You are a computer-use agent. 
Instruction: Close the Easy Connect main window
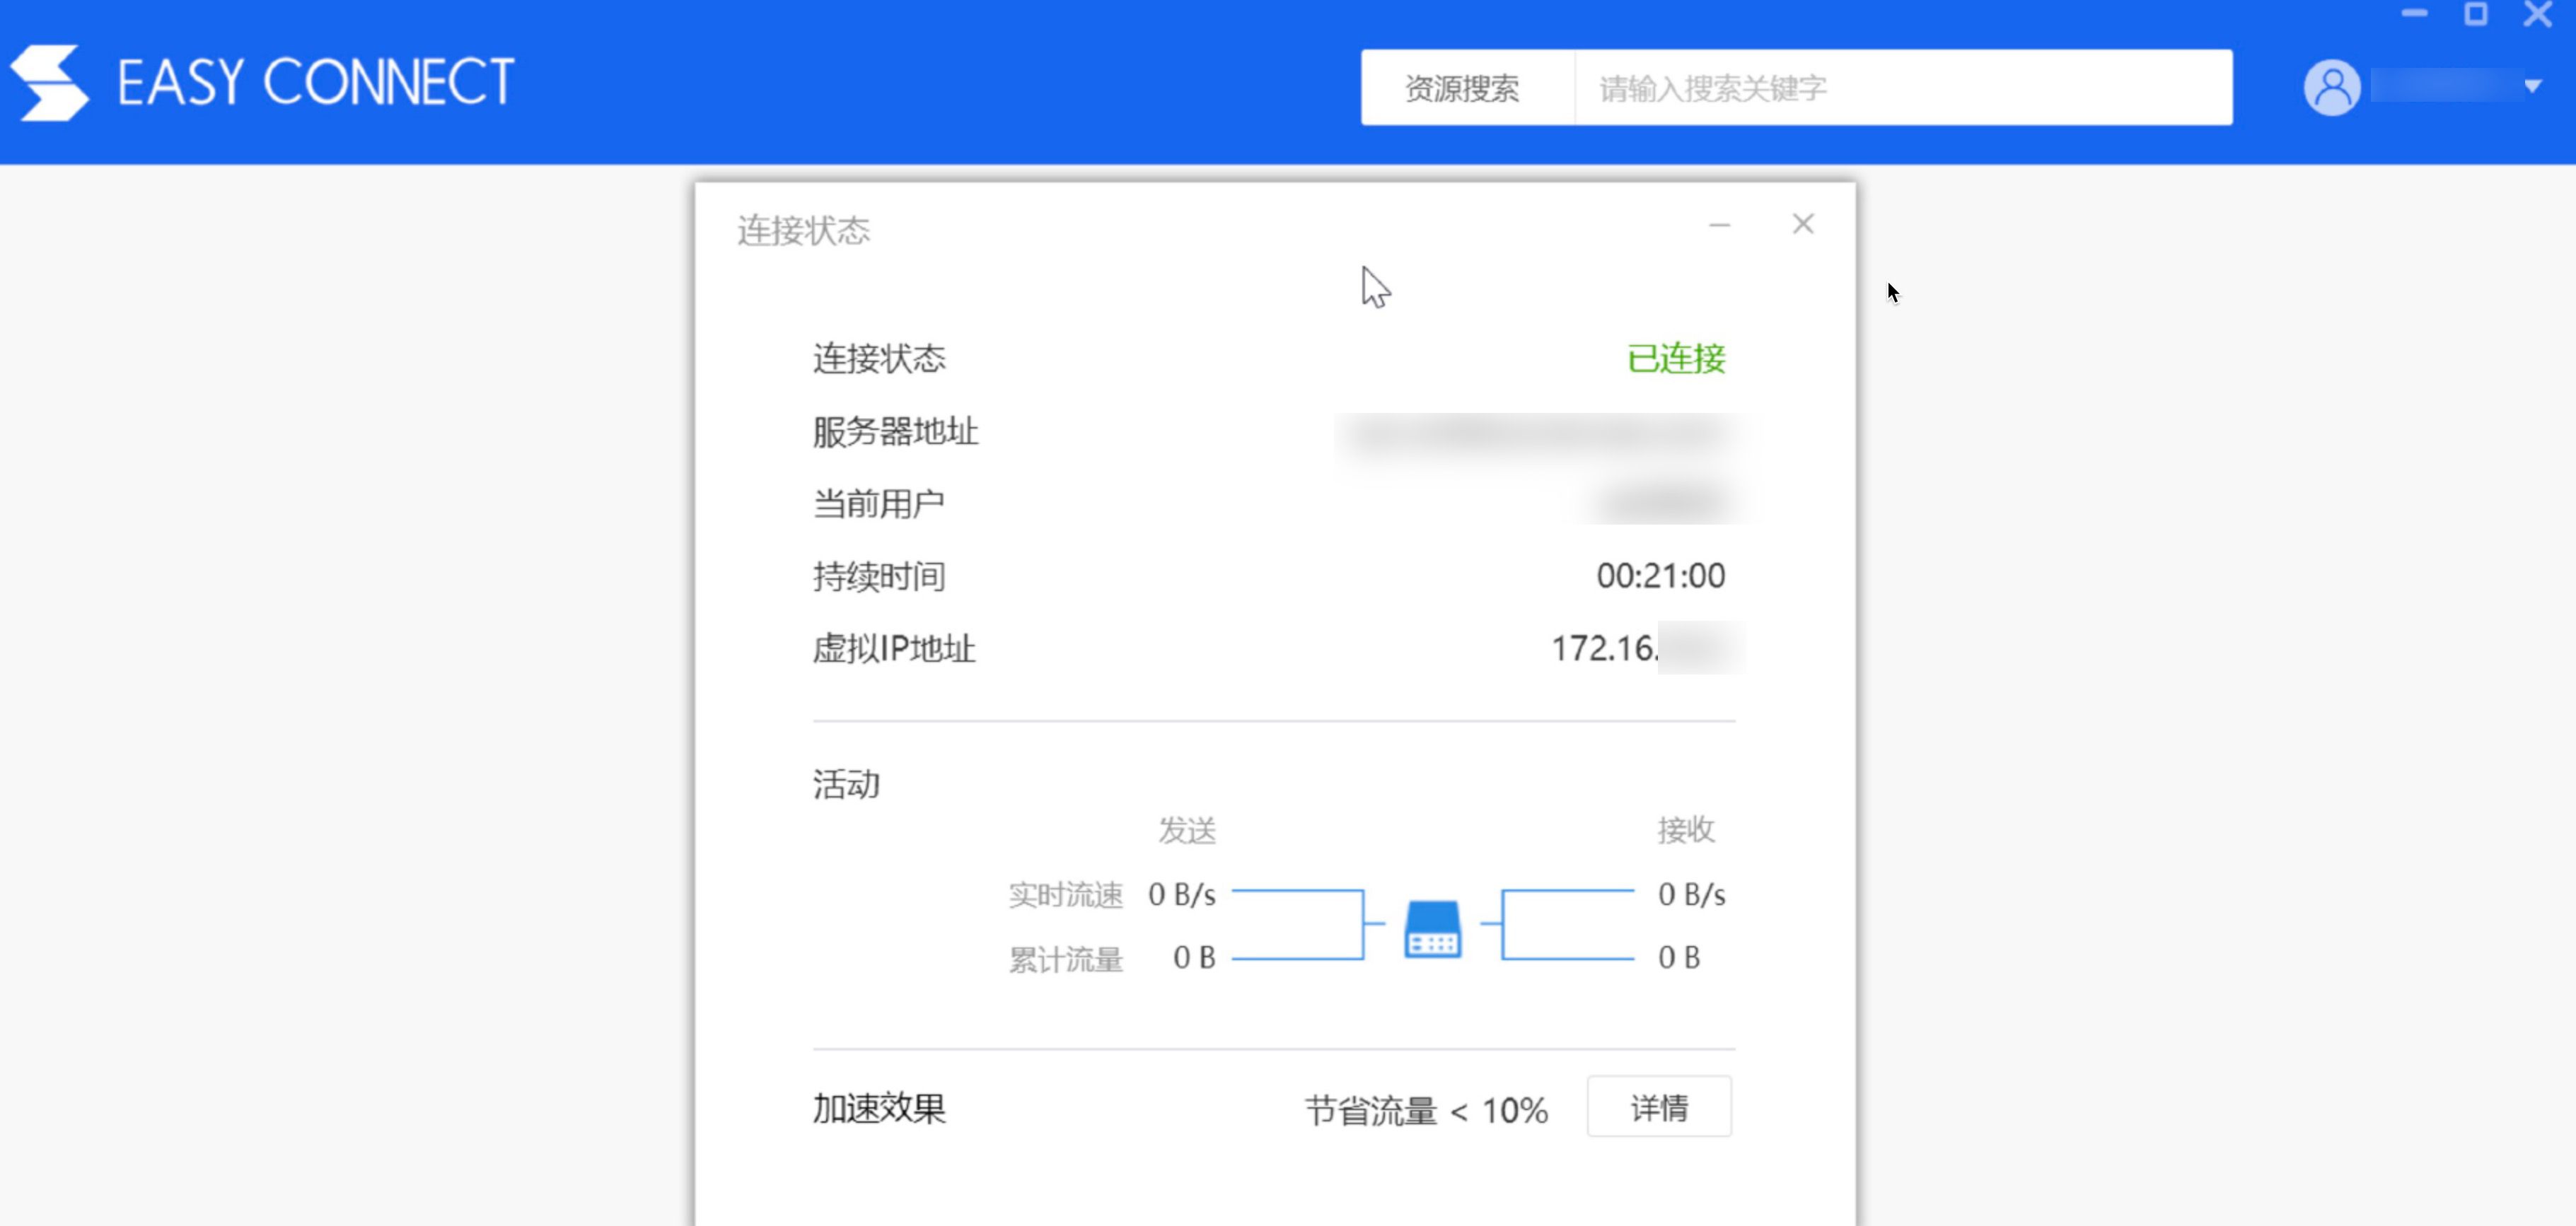2537,15
